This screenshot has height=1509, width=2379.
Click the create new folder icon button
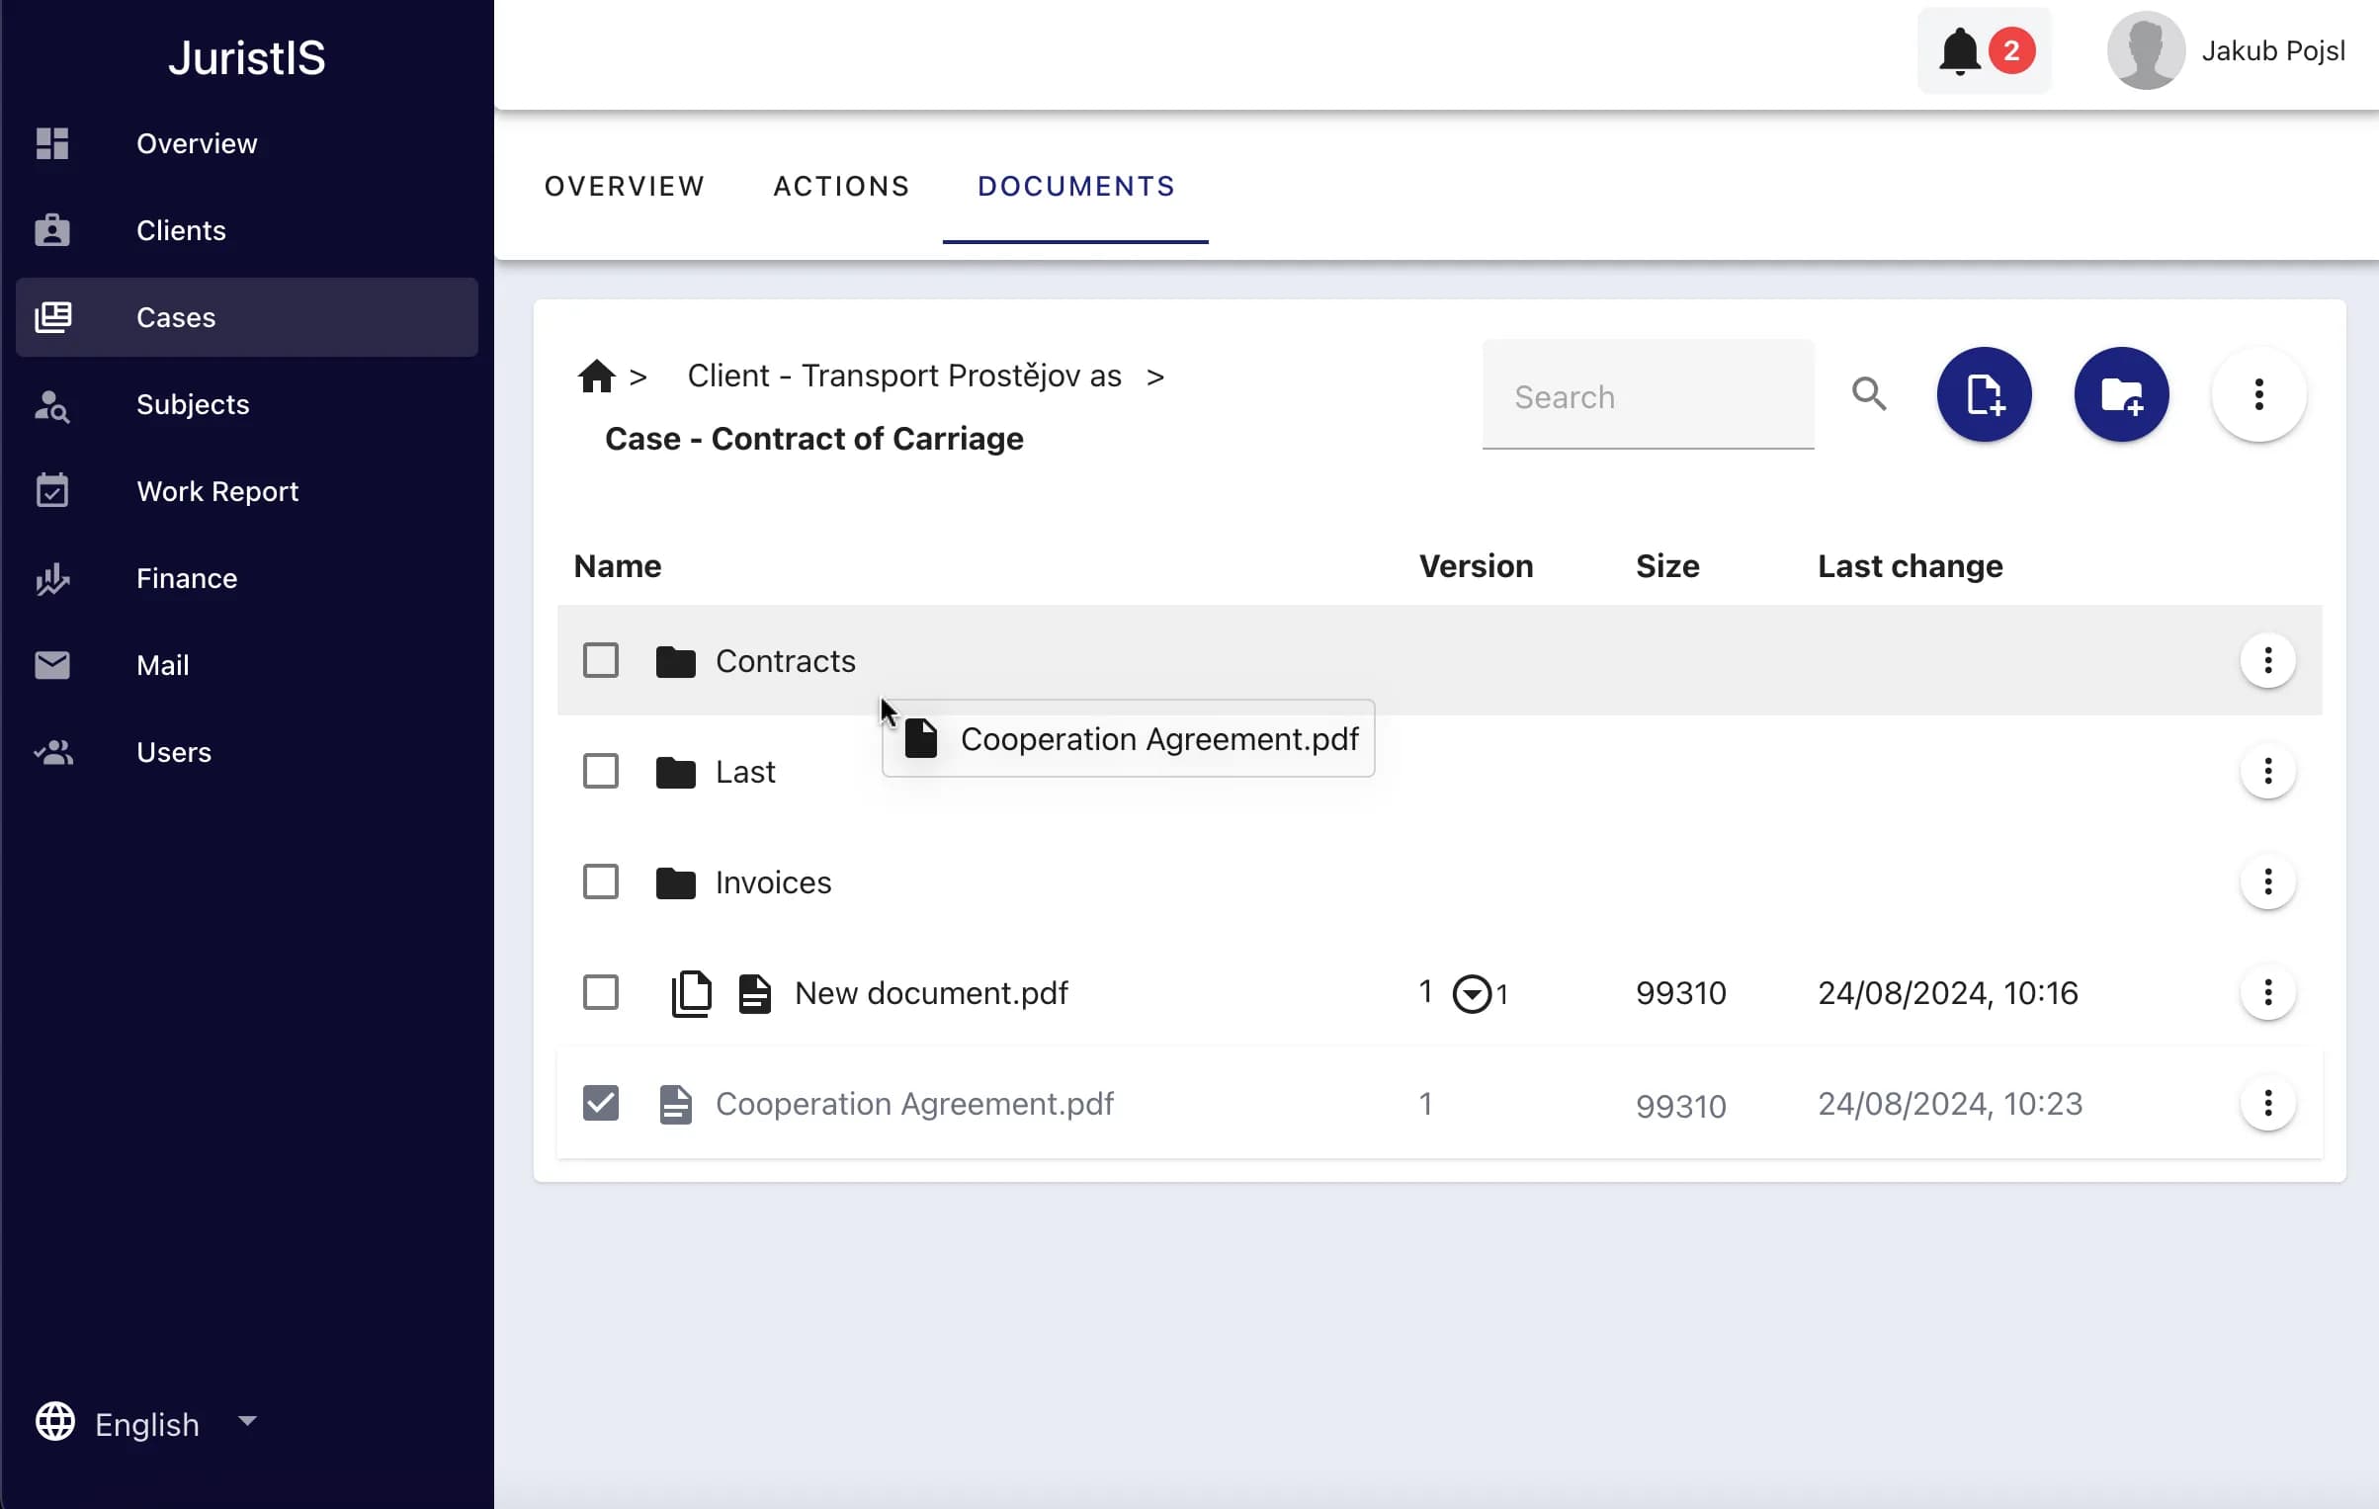(2121, 394)
